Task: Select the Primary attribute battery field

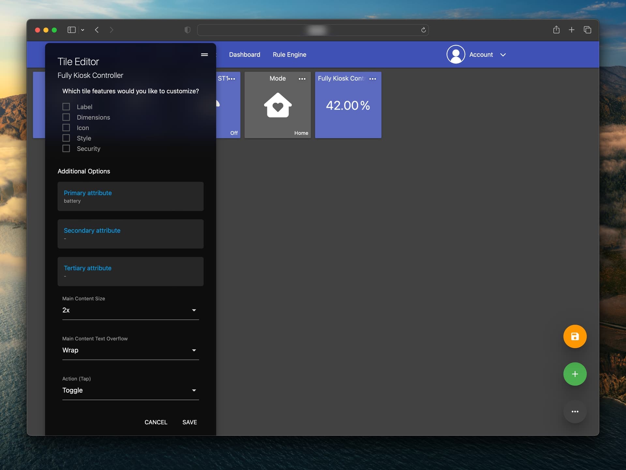Action: click(x=130, y=196)
